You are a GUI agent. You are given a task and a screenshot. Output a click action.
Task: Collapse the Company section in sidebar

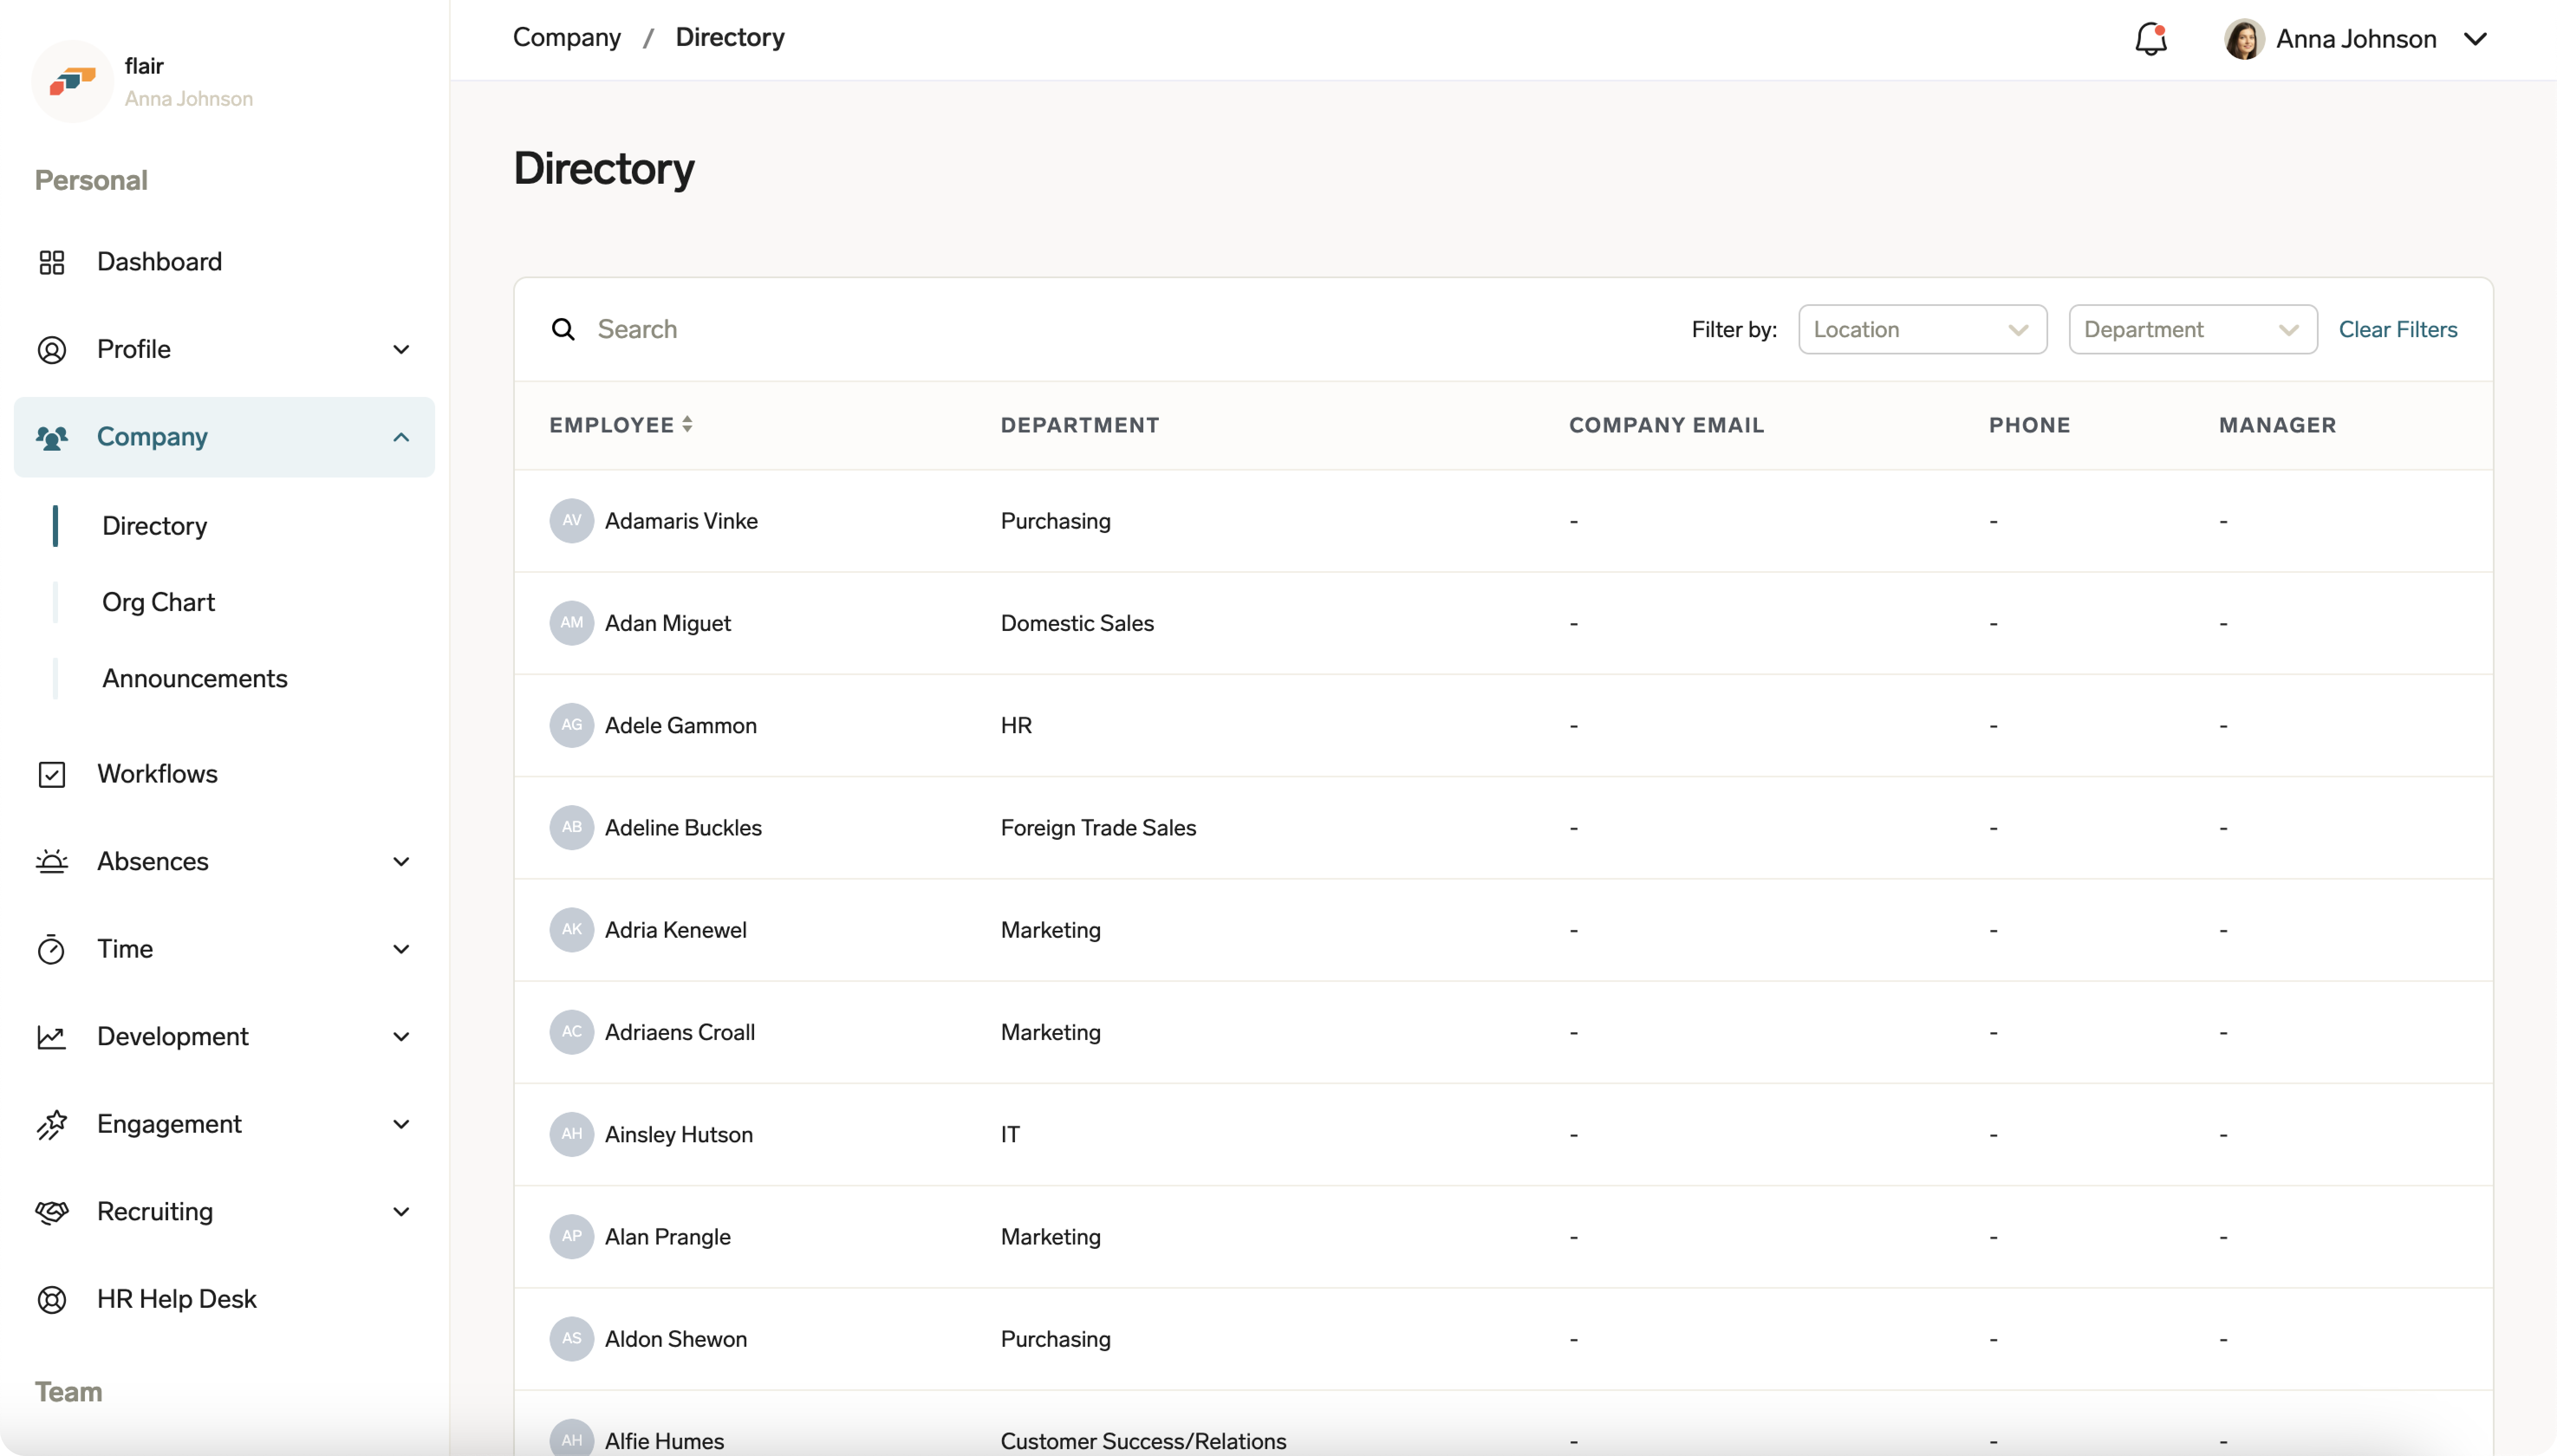tap(400, 437)
